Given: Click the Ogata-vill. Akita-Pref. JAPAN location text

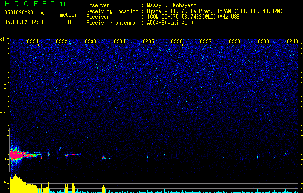Looking at the screenshot, I should click(x=215, y=11).
